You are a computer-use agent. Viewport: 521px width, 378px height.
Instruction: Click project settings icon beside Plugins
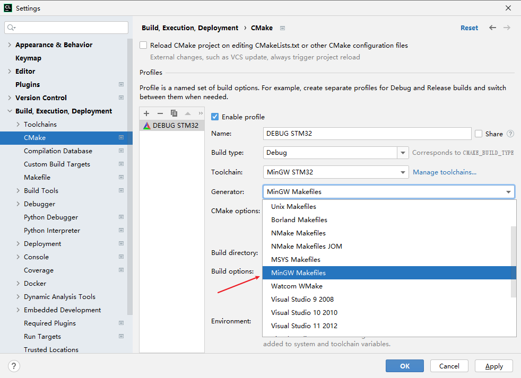pos(121,84)
